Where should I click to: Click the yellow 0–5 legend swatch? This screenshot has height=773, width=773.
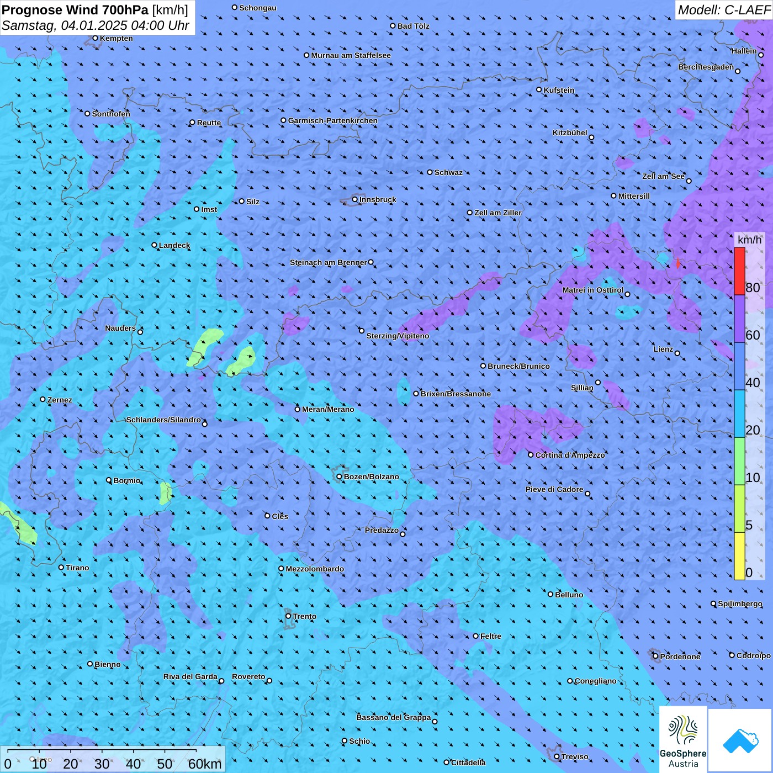coord(739,556)
